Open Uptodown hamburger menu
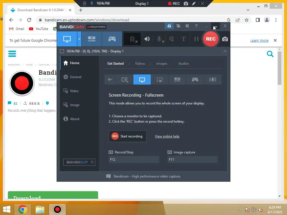 (x=12, y=54)
